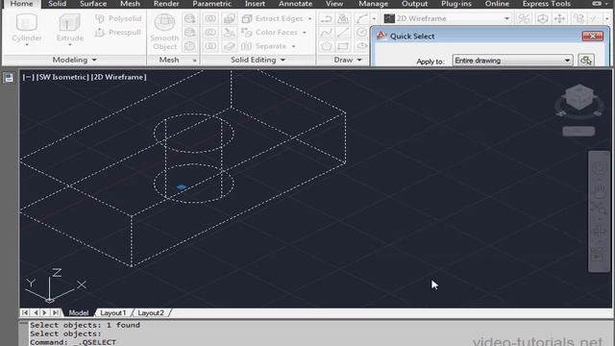This screenshot has width=615, height=346.
Task: Click the top-left solid editing boolean icon
Action: pyautogui.click(x=210, y=18)
